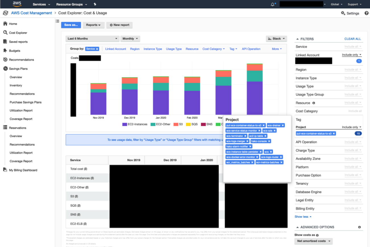Open the Services menu in top bar
Image resolution: width=370 pixels, height=247 pixels.
41,4
